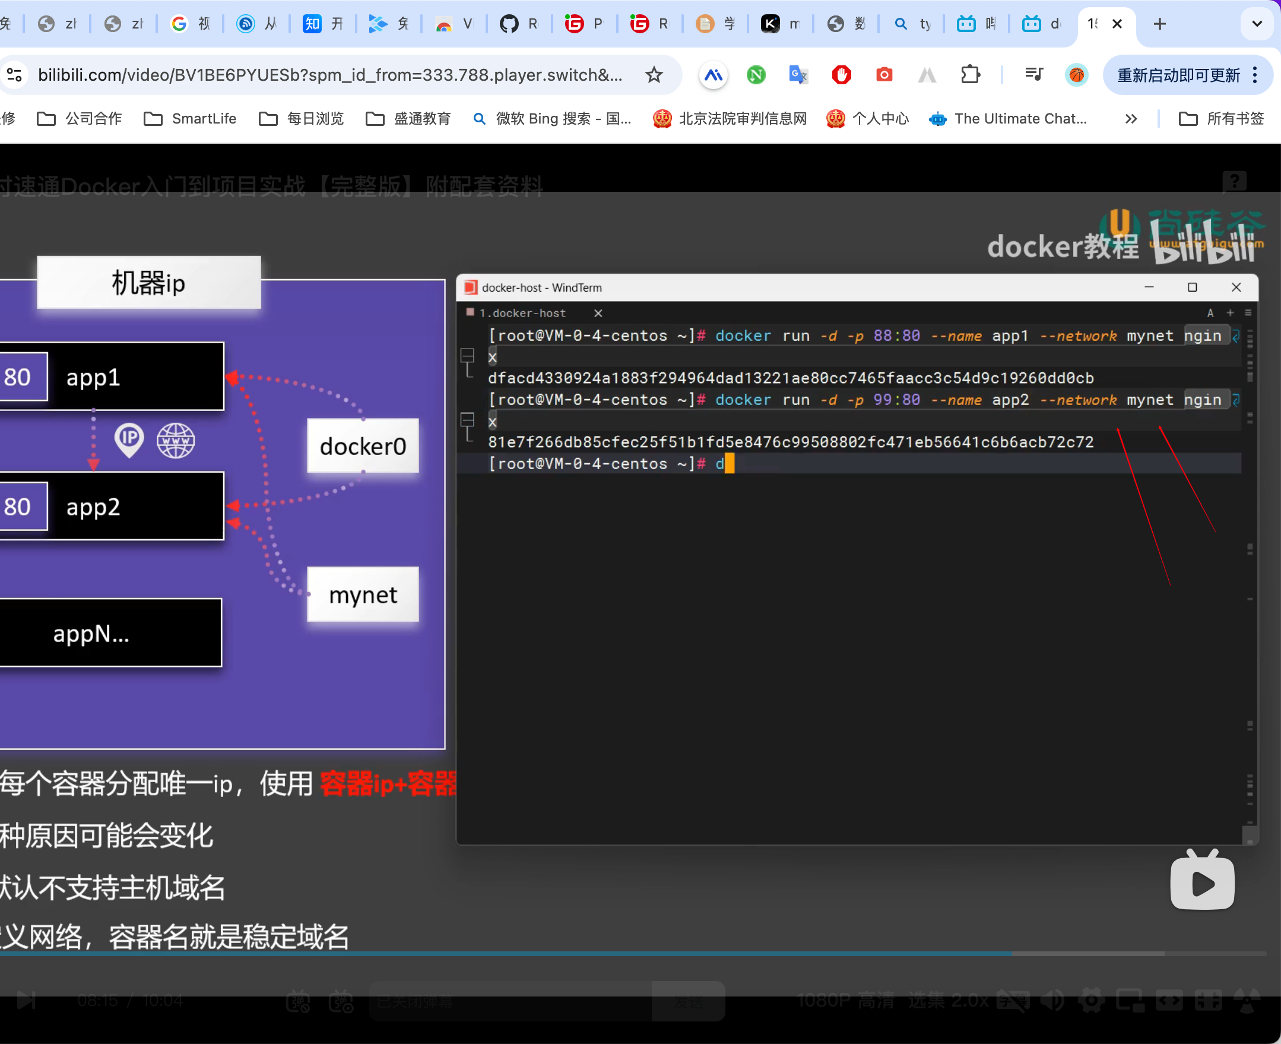This screenshot has height=1044, width=1281.
Task: Switch to the GitHub browser tab
Action: [519, 24]
